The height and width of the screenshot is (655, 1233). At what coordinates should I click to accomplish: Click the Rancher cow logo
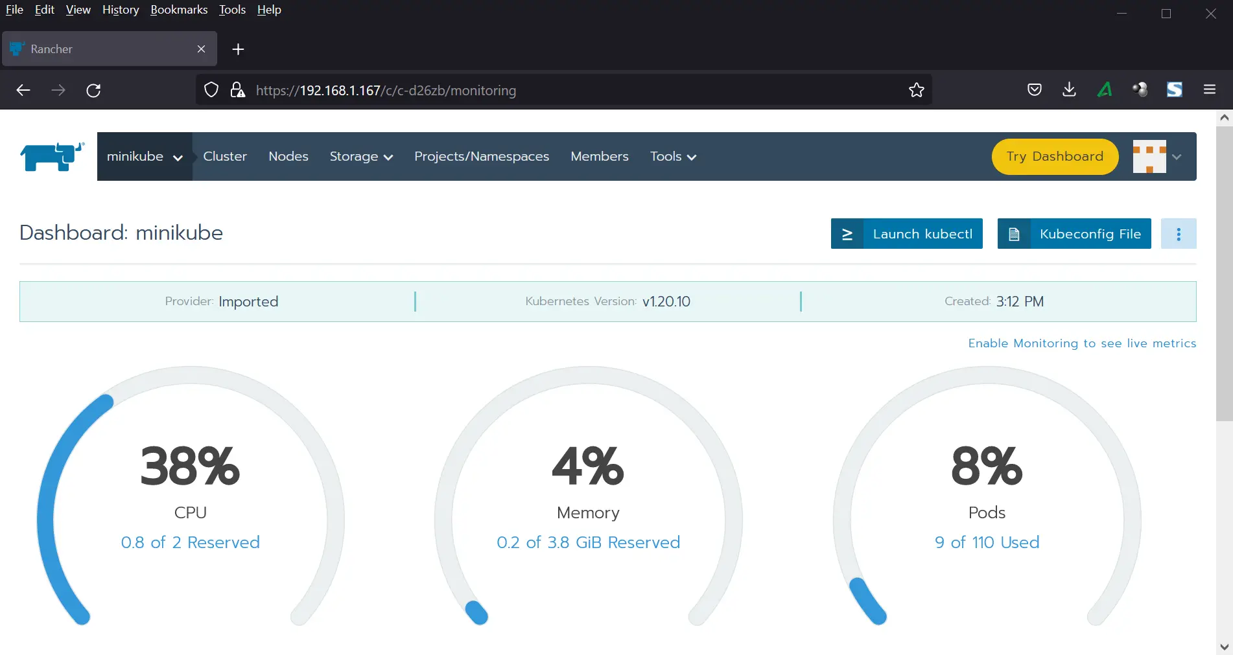[x=53, y=156]
